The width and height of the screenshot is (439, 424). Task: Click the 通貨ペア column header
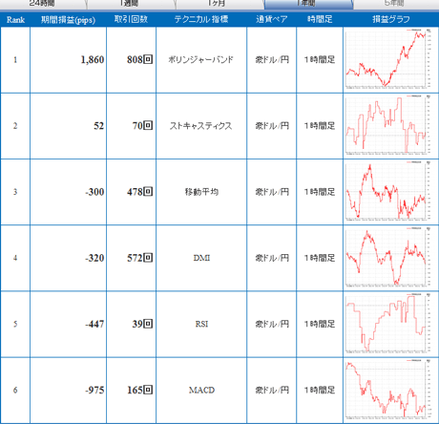[x=271, y=19]
